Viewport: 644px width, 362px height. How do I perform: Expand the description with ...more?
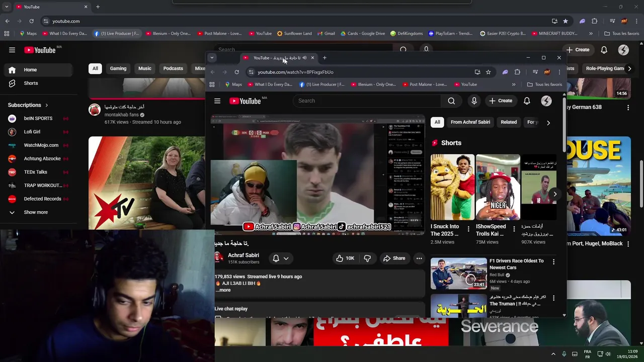[223, 290]
